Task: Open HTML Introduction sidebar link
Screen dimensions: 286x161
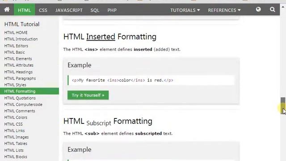Action: pyautogui.click(x=21, y=39)
